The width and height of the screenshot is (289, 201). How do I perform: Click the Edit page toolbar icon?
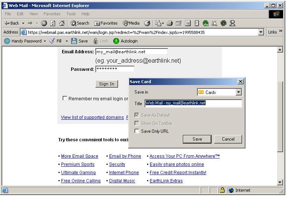[179, 23]
